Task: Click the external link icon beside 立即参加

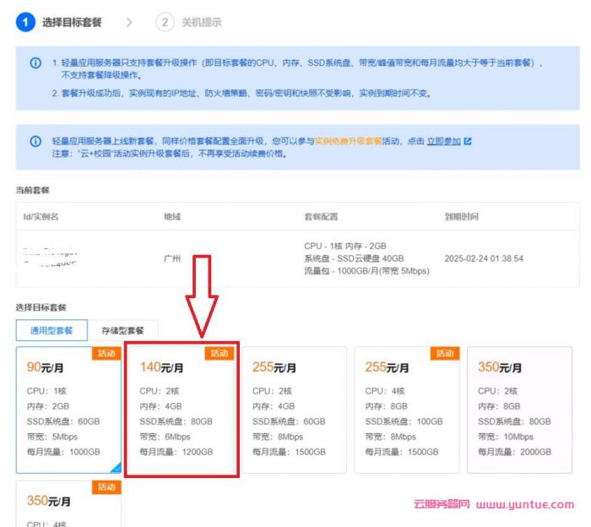Action: [468, 141]
